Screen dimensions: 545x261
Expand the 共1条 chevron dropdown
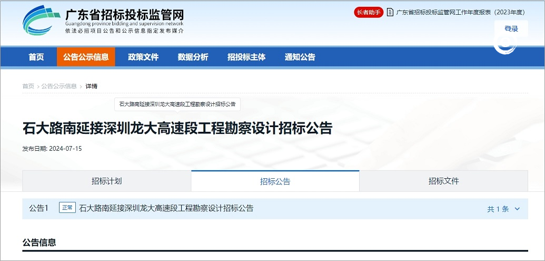(x=517, y=209)
